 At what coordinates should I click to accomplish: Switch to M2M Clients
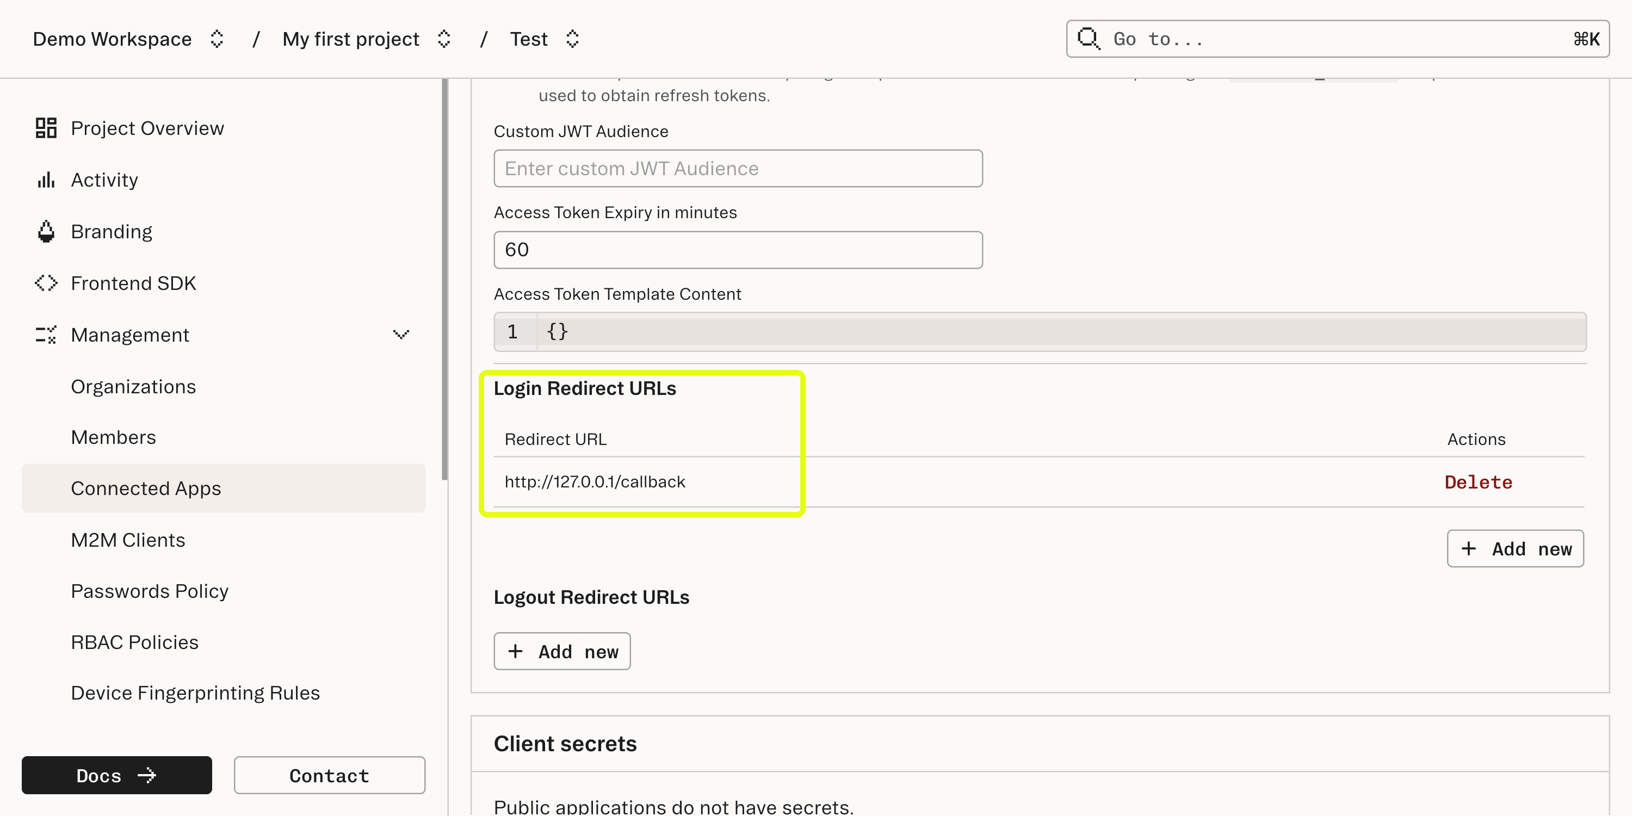pyautogui.click(x=128, y=539)
